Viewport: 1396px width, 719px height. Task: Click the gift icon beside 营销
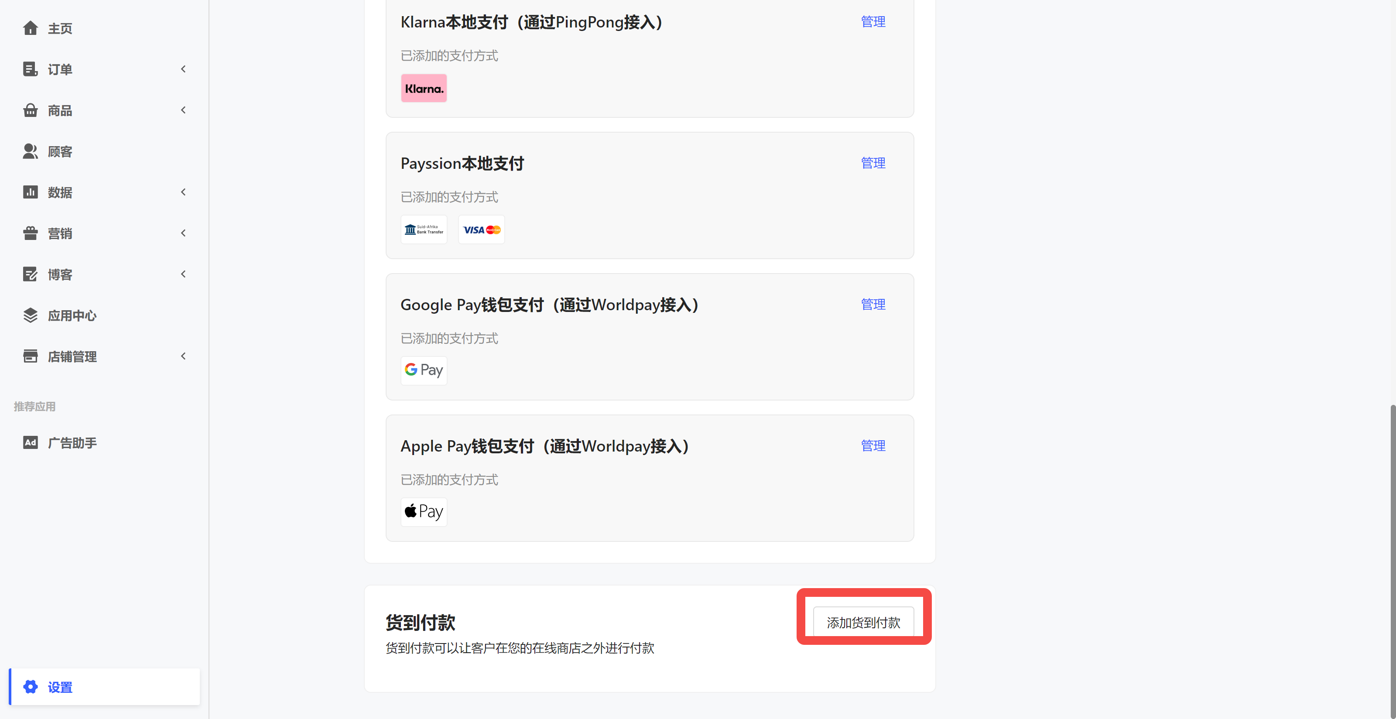coord(31,233)
